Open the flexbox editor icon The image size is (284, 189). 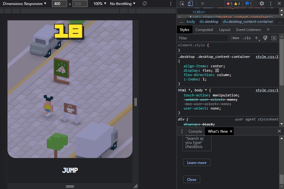point(217,71)
